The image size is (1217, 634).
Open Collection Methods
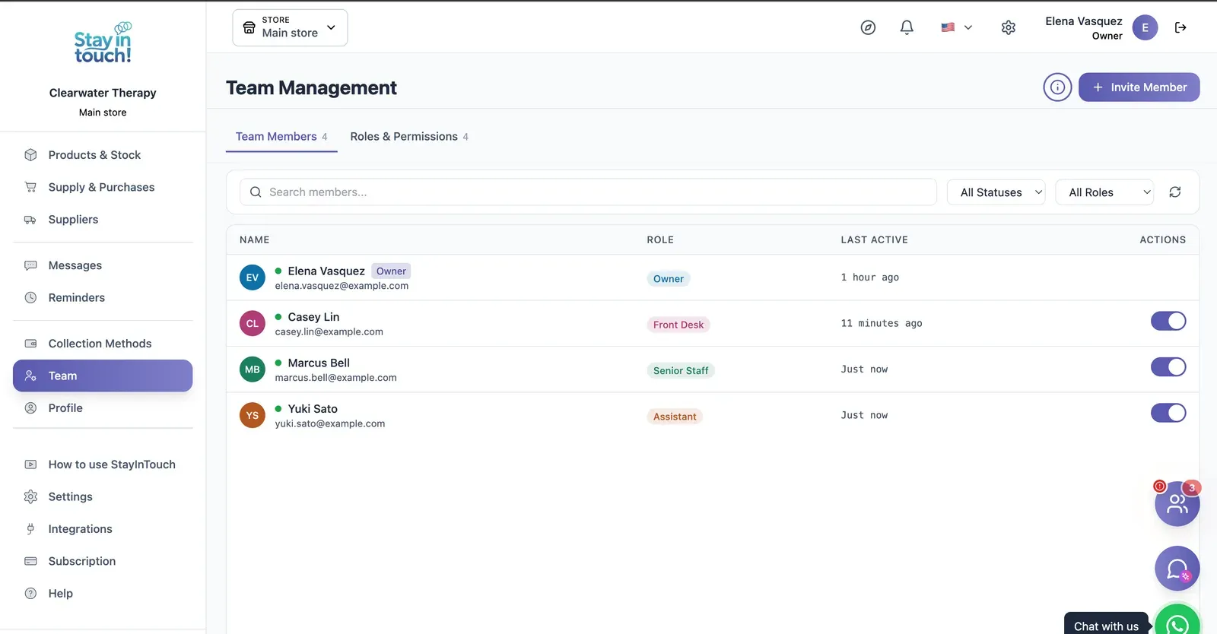point(103,344)
